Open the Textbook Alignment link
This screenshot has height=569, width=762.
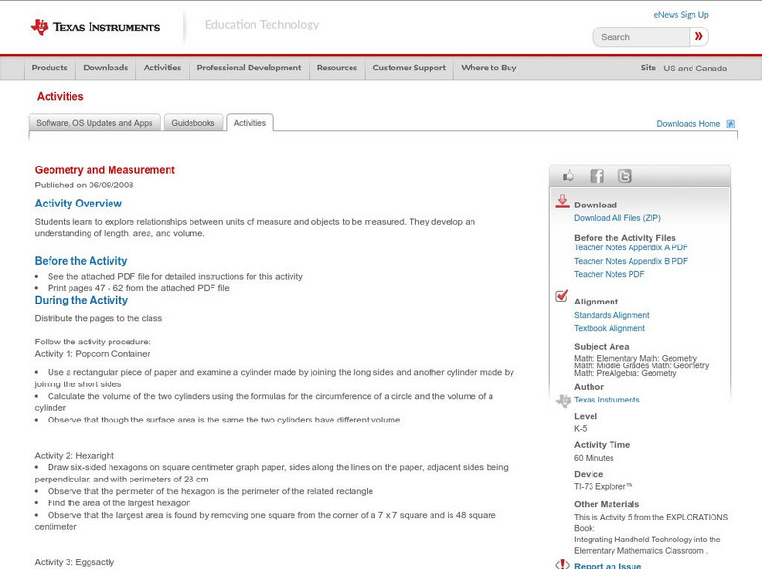(x=610, y=328)
